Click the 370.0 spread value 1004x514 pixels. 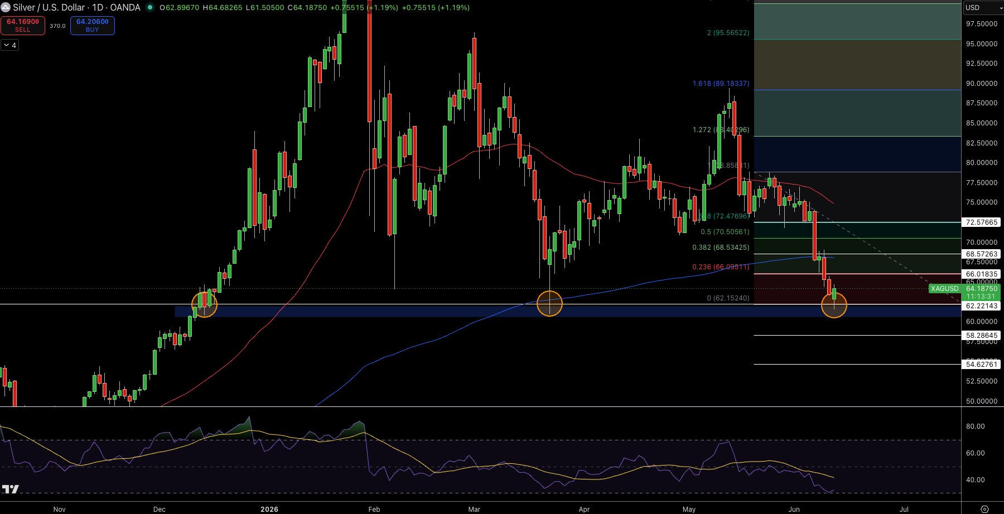[57, 26]
